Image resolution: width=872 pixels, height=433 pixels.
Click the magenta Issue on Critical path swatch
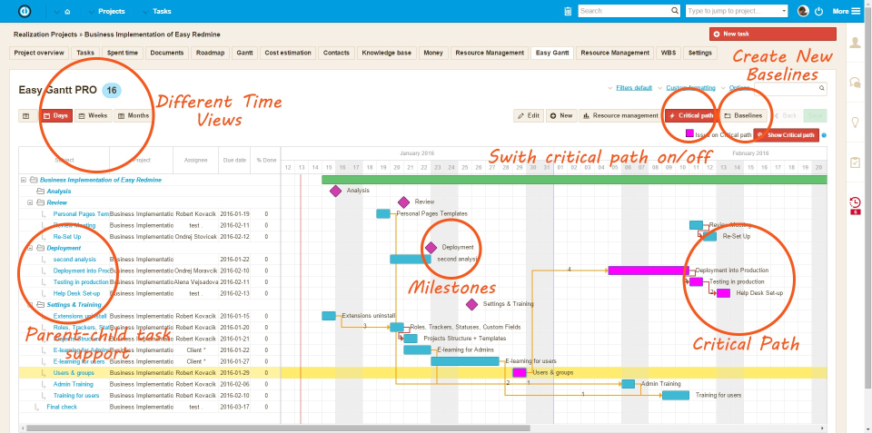[689, 133]
